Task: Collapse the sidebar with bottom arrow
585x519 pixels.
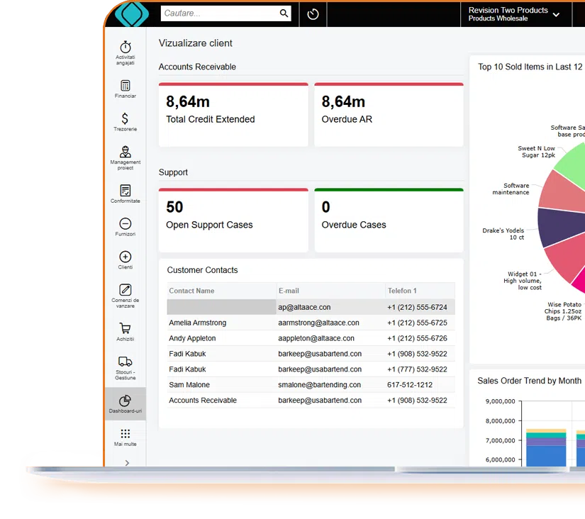Action: tap(125, 461)
